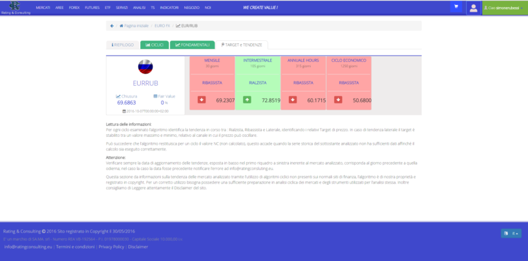
Task: Open the language selector dropdown
Action: coord(511,233)
